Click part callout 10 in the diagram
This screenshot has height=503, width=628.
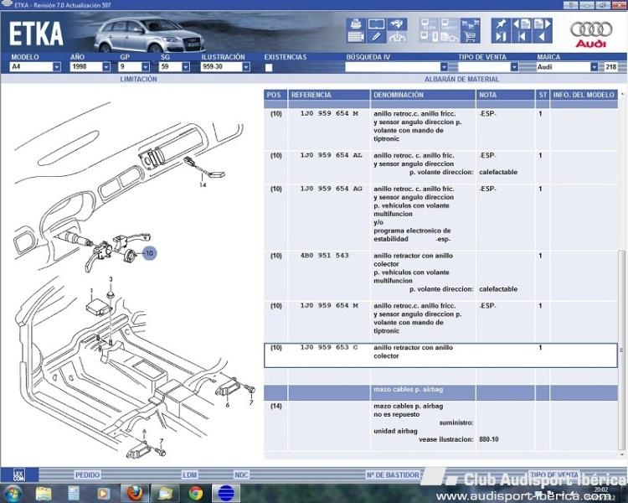click(150, 252)
